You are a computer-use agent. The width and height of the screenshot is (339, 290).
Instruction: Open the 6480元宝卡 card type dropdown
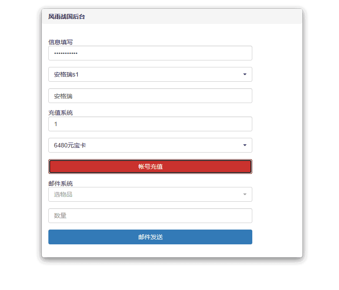[144, 145]
